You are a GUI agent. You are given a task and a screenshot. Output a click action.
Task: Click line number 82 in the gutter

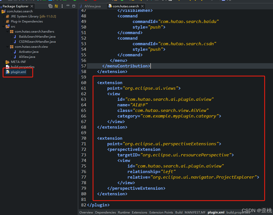coord(84,205)
